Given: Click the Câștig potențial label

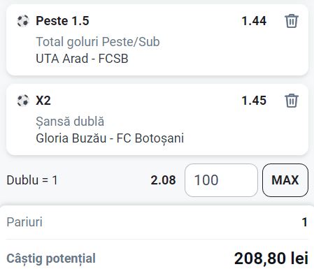Looking at the screenshot, I should [51, 259].
